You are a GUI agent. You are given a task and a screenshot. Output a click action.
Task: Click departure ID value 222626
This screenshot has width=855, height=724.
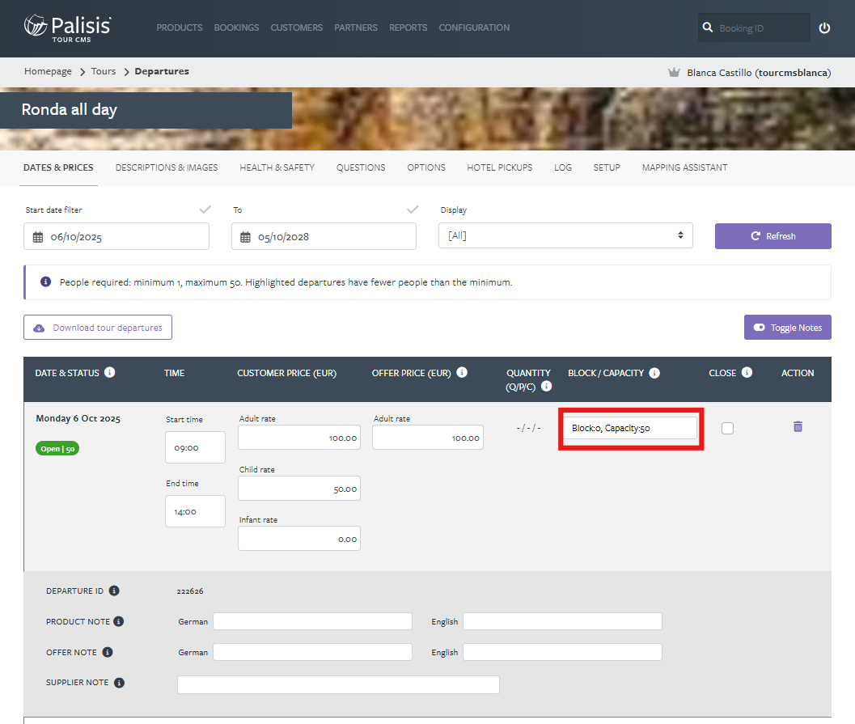click(x=190, y=591)
